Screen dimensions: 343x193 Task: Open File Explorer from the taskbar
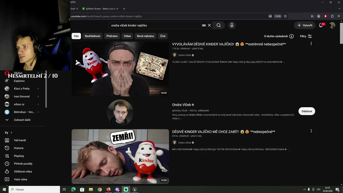pyautogui.click(x=91, y=190)
